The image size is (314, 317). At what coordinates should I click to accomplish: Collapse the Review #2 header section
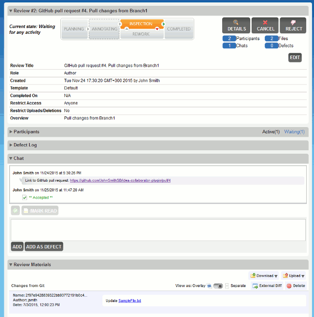click(11, 11)
